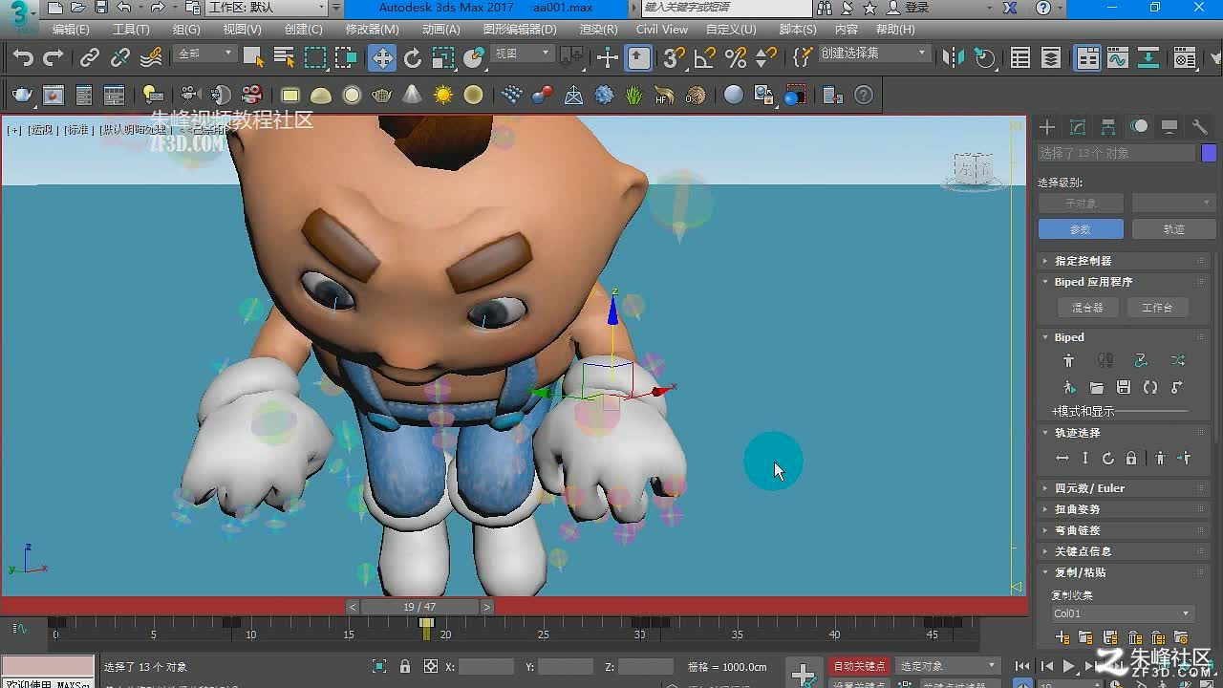Click the red camera icon
The height and width of the screenshot is (688, 1223).
point(252,95)
